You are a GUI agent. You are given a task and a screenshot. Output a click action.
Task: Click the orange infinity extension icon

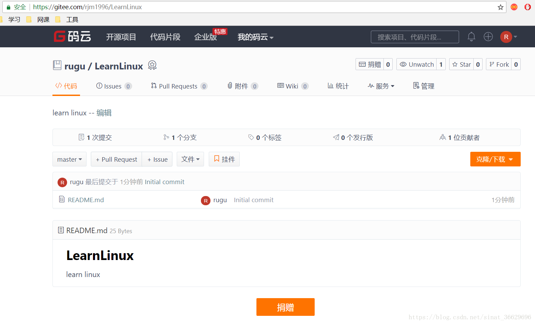pyautogui.click(x=514, y=7)
